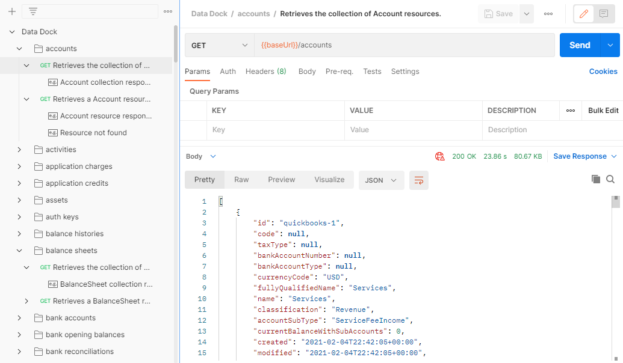Switch to the Params tab
This screenshot has width=623, height=363.
[x=197, y=72]
